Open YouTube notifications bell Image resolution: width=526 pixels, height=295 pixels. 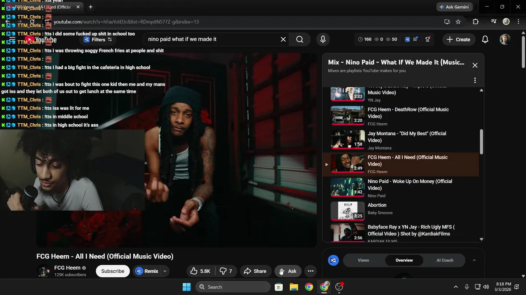(485, 39)
